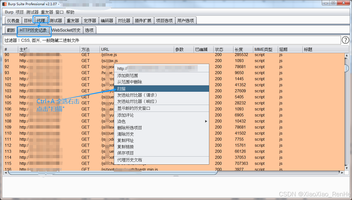Screen dimensions: 352x200
Task: Choose 发送给对比器（响应） in context menu
Action: [x=162, y=101]
